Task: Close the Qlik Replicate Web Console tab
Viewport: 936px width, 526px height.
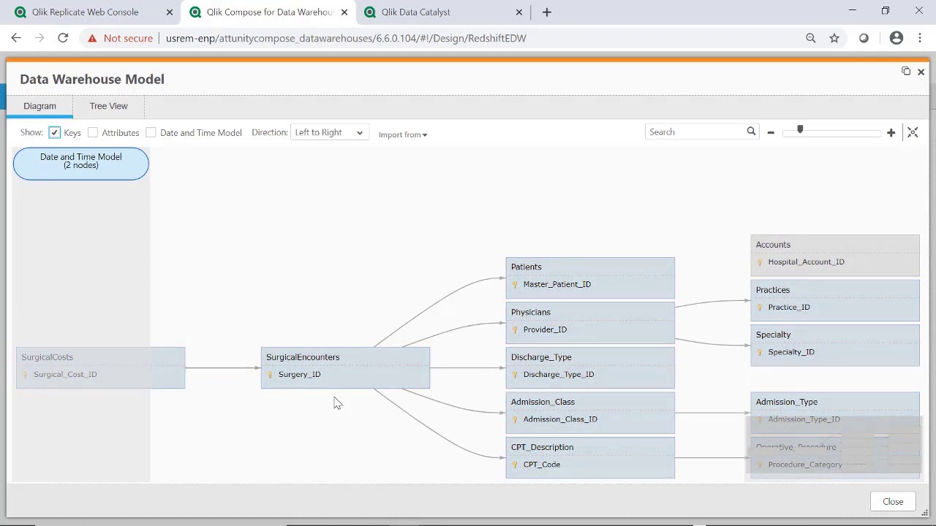Action: (x=169, y=12)
